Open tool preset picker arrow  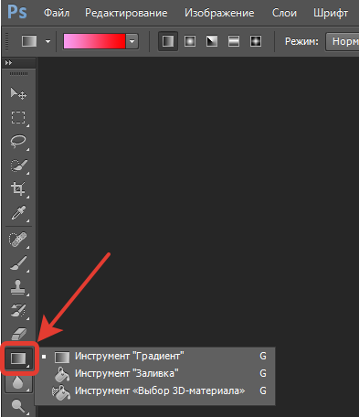[48, 41]
